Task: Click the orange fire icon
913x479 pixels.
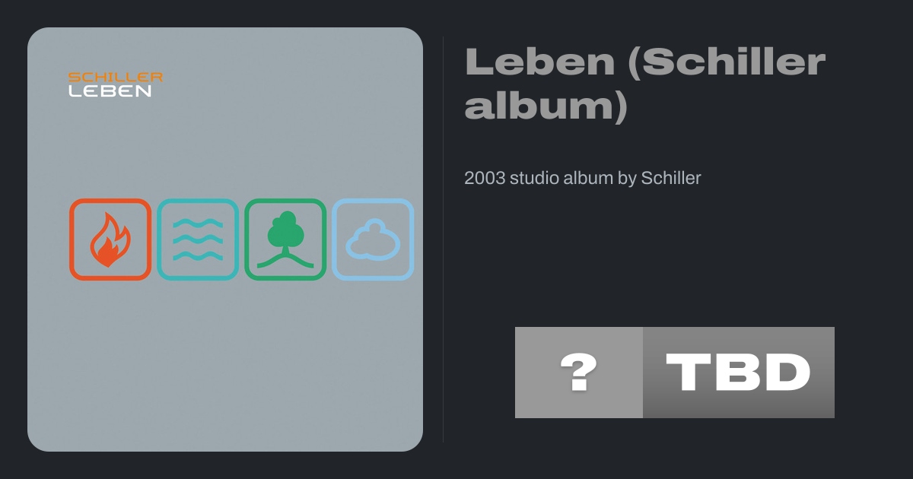Action: [110, 239]
